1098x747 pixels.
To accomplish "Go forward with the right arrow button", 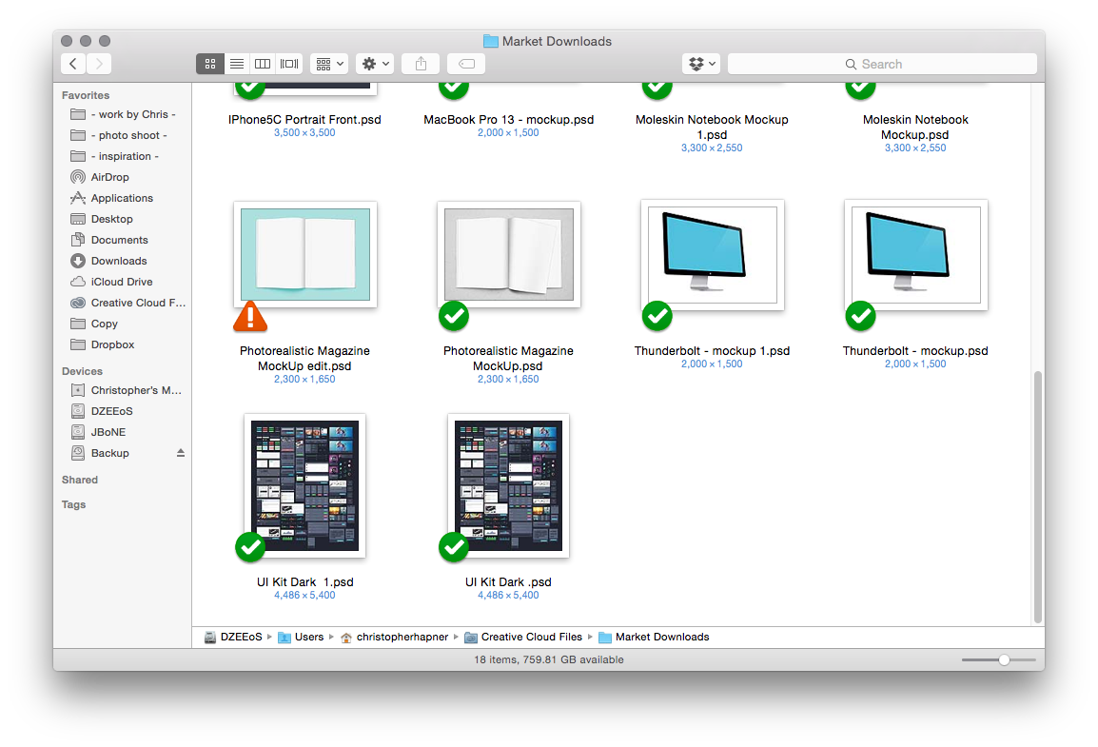I will pos(99,64).
